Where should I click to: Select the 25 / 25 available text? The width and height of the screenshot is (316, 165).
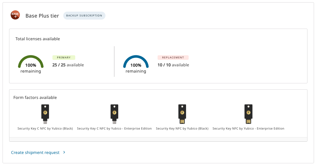coord(68,65)
